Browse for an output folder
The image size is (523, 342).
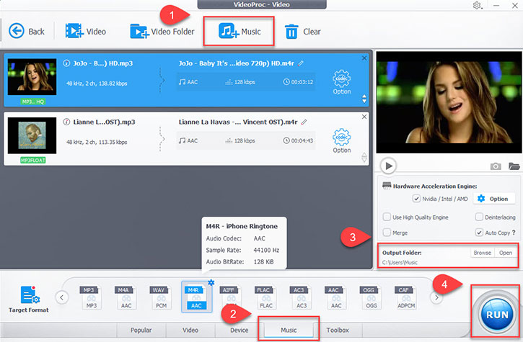tap(483, 253)
